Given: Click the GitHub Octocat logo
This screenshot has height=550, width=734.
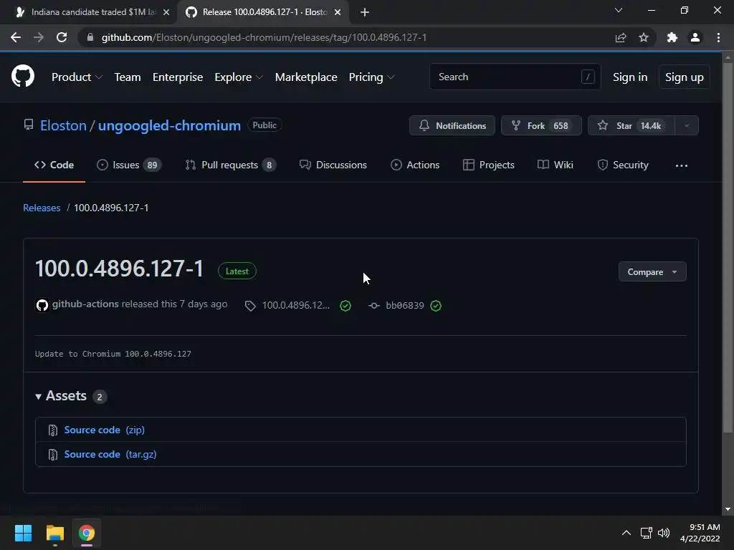Looking at the screenshot, I should 23,77.
